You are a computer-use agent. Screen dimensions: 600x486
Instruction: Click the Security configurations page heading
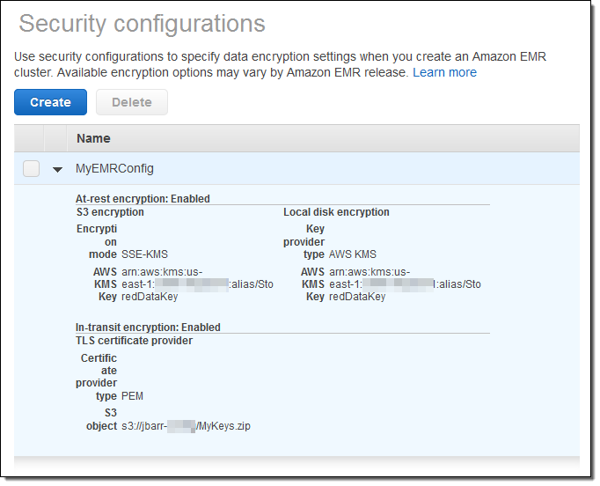coord(142,24)
